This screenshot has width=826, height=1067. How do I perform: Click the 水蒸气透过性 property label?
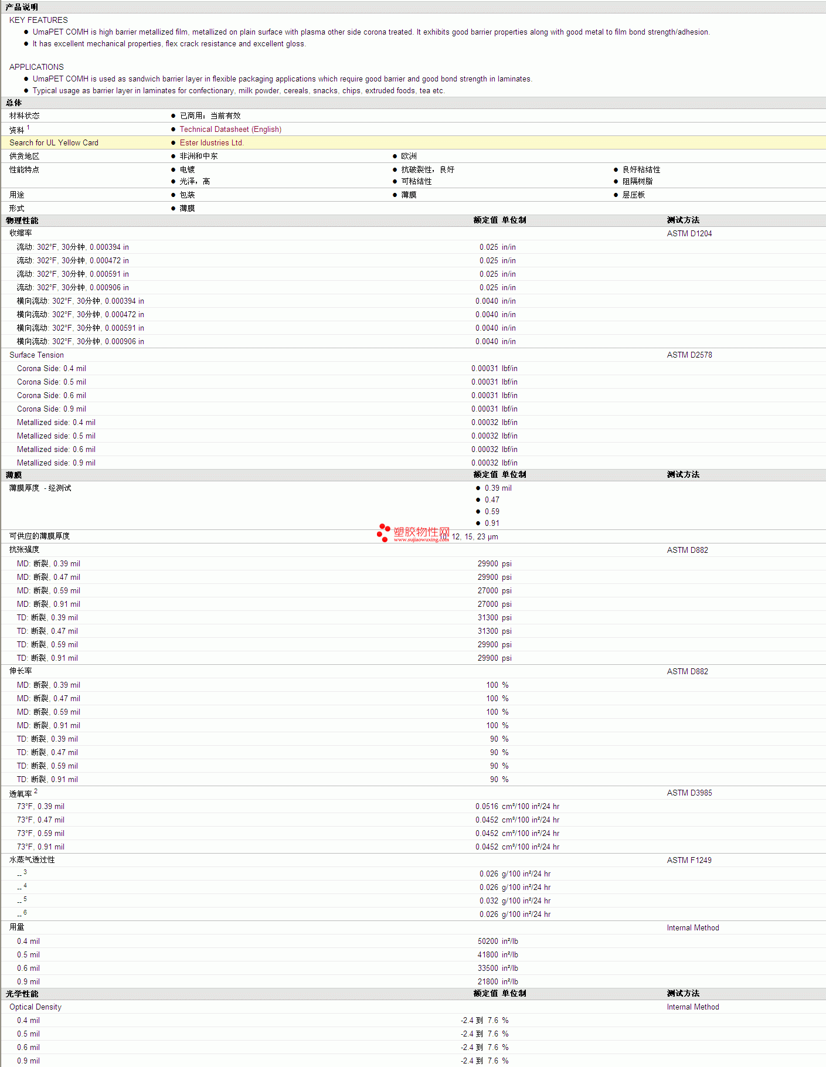[32, 860]
